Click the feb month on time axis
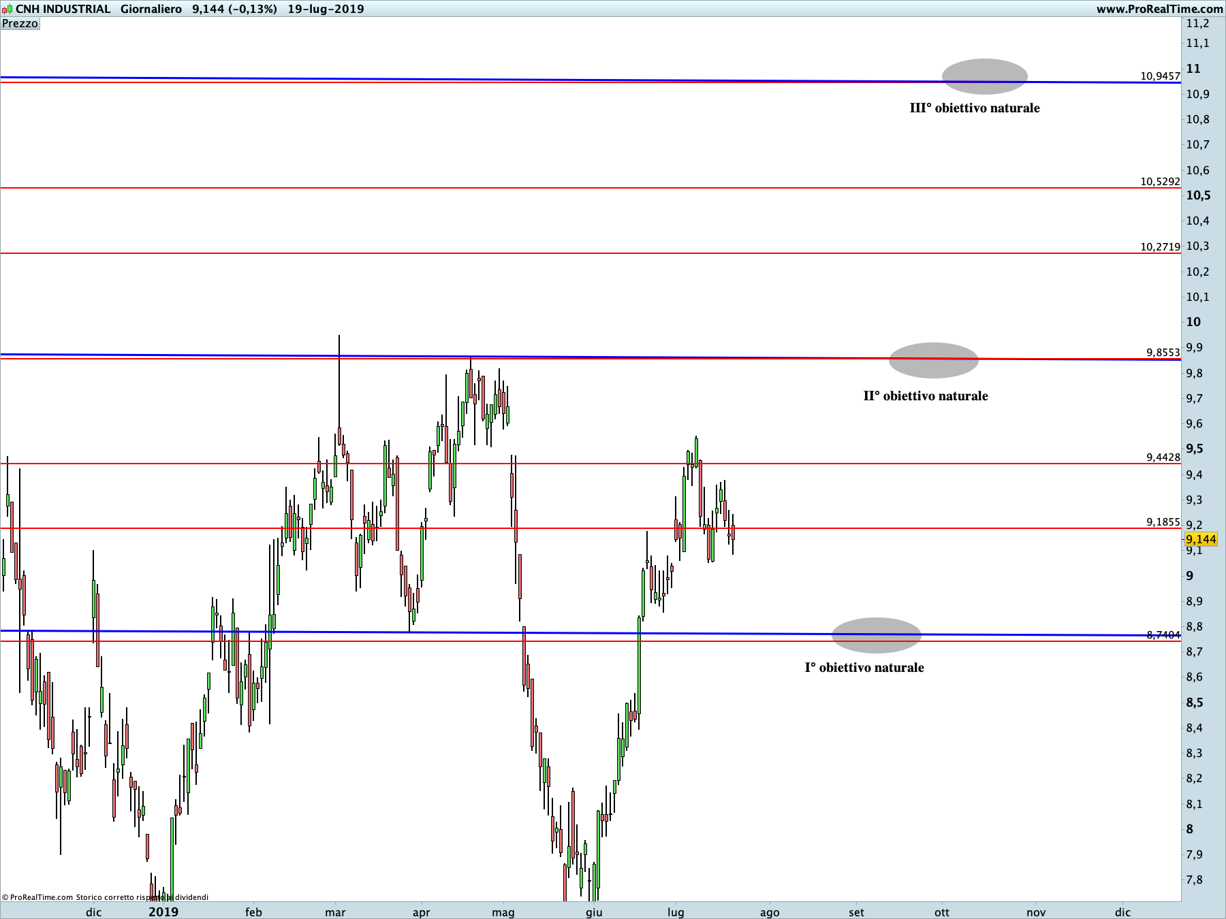1226x919 pixels. [x=253, y=912]
